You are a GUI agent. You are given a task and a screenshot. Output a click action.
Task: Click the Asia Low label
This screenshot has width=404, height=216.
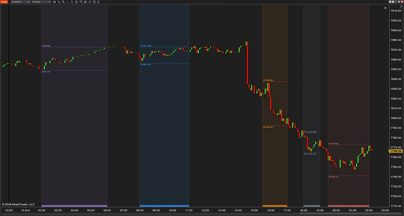46,72
